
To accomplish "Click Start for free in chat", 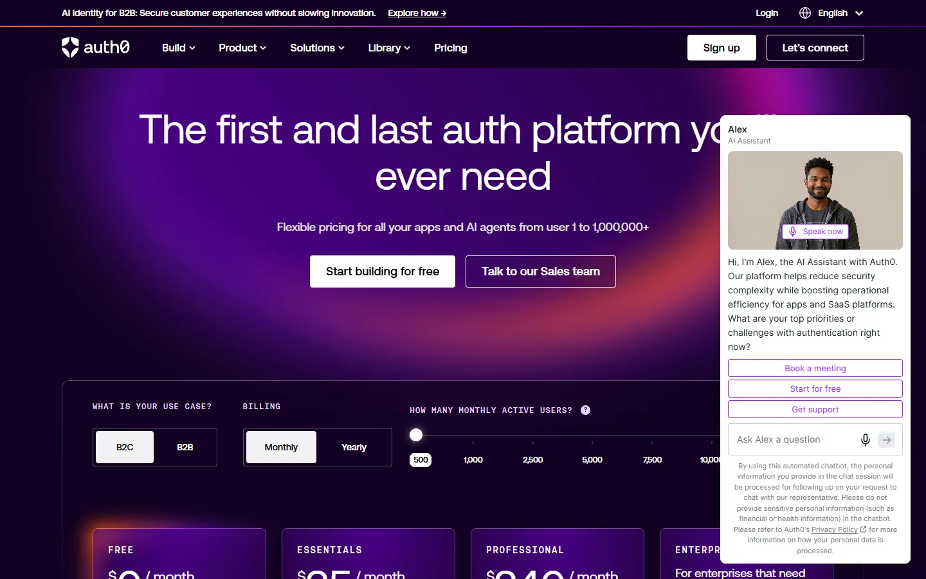I will (x=815, y=389).
